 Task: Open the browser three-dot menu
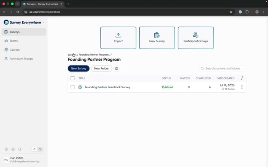click(264, 12)
